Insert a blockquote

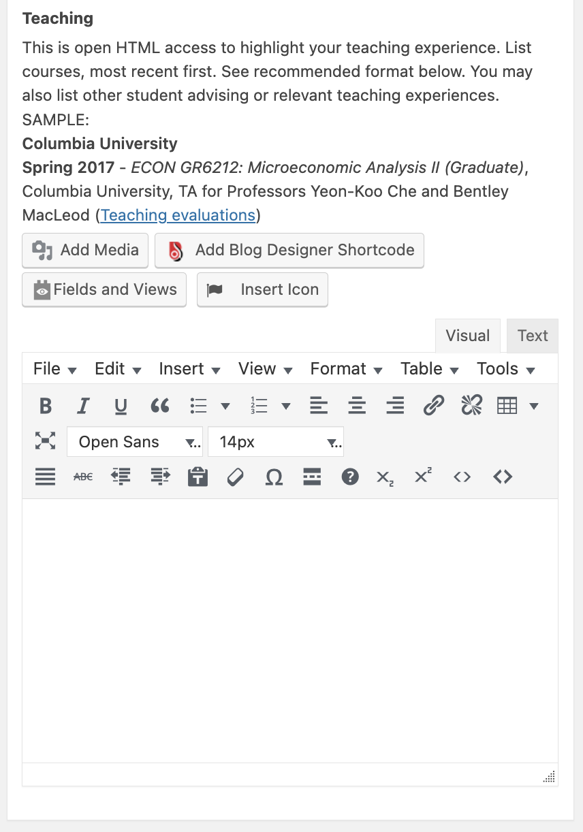pyautogui.click(x=159, y=406)
